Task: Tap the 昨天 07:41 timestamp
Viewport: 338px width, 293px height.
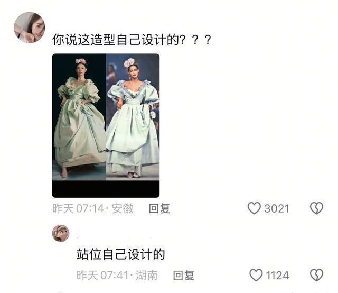Action: (102, 276)
